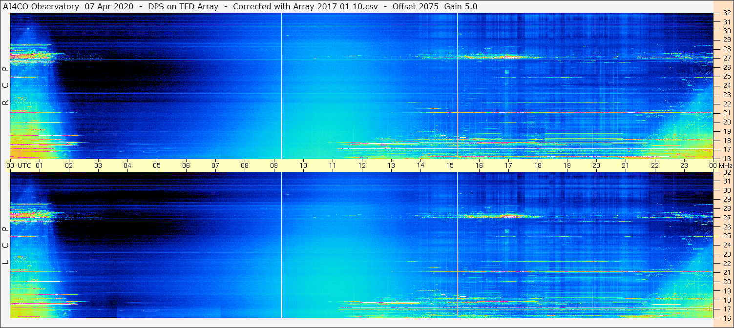Click the '22' hour label on time axis
The height and width of the screenshot is (328, 734).
655,165
